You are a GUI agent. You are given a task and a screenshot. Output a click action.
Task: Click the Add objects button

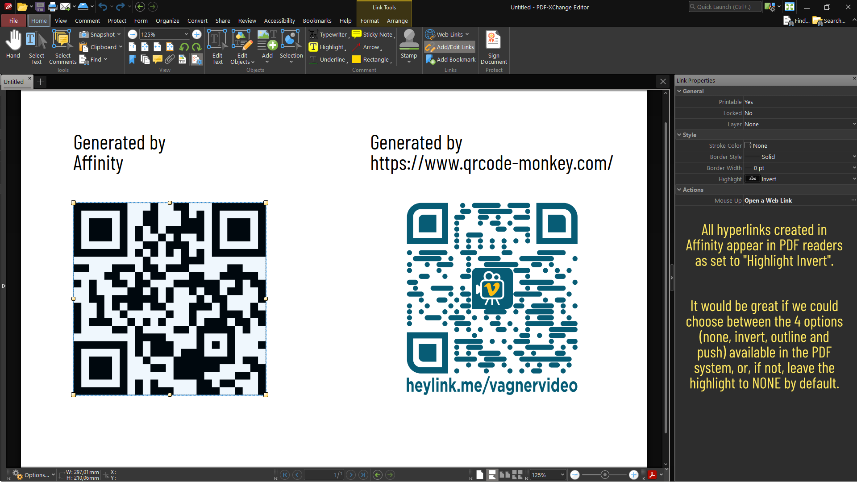[x=267, y=46]
